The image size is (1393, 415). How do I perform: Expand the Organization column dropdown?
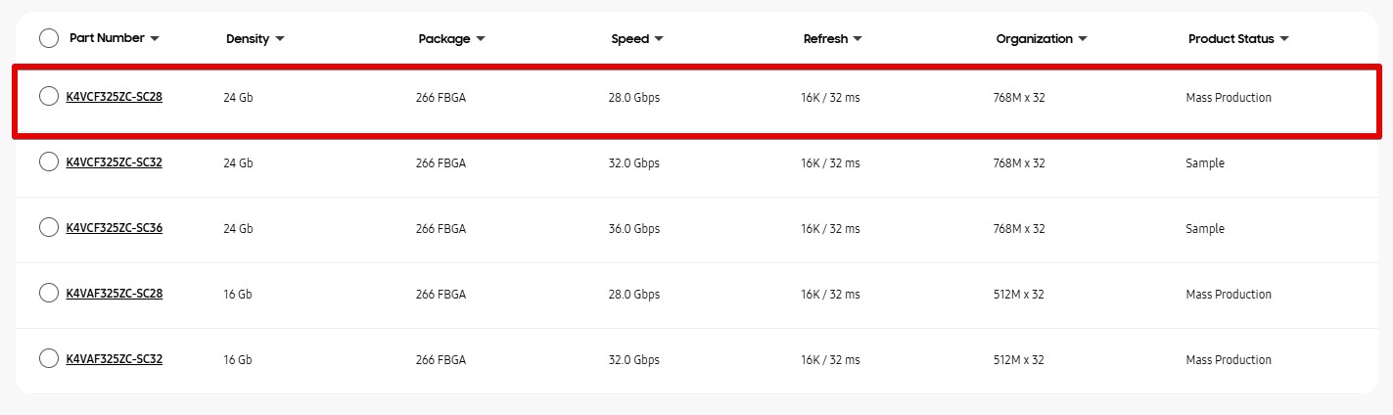click(1083, 40)
